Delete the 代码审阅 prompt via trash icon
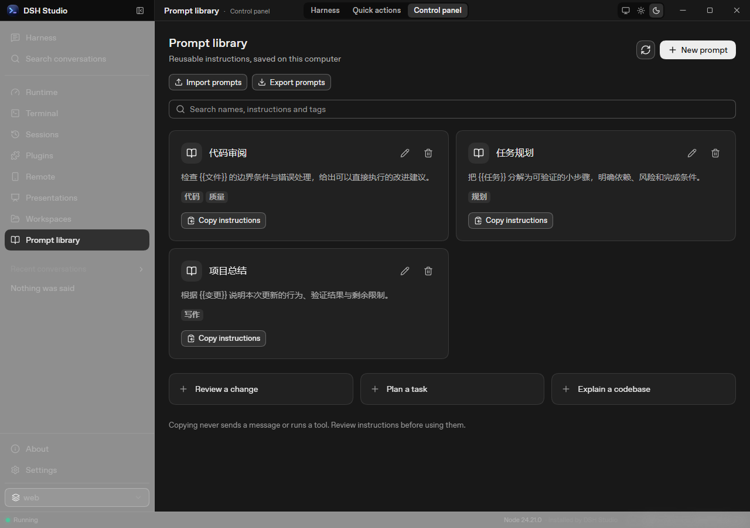The height and width of the screenshot is (528, 750). pyautogui.click(x=428, y=153)
